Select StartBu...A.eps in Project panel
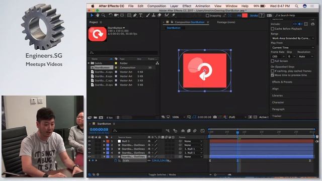The height and width of the screenshot is (181, 322). coord(104,72)
